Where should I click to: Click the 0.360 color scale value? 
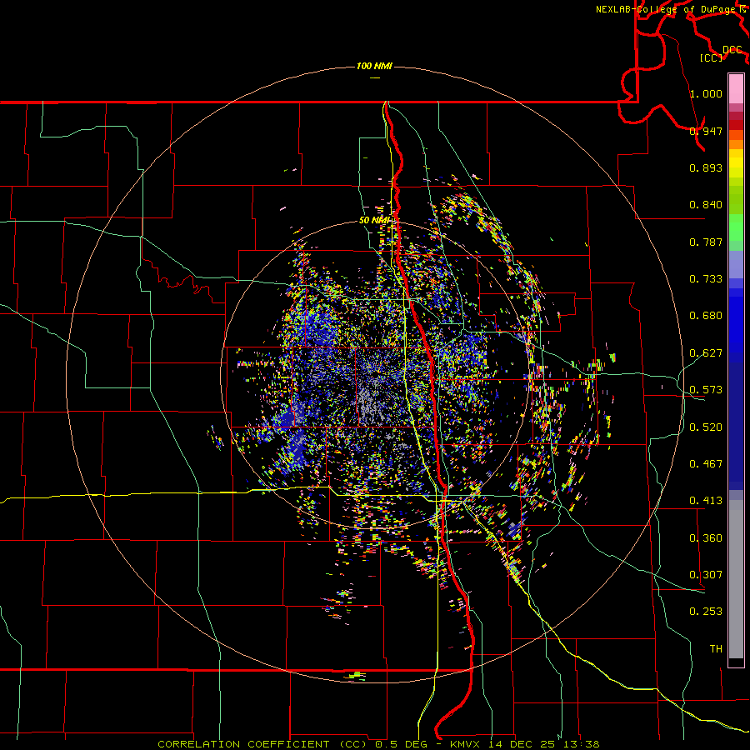(706, 538)
